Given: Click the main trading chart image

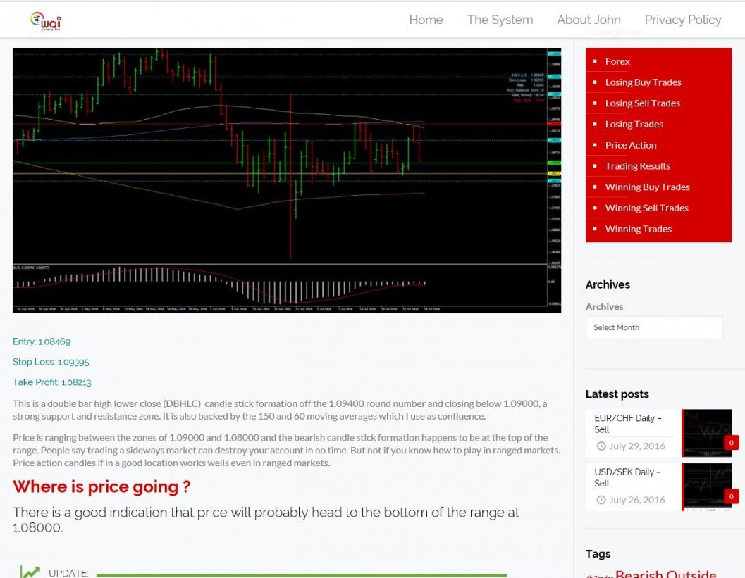Looking at the screenshot, I should (287, 180).
